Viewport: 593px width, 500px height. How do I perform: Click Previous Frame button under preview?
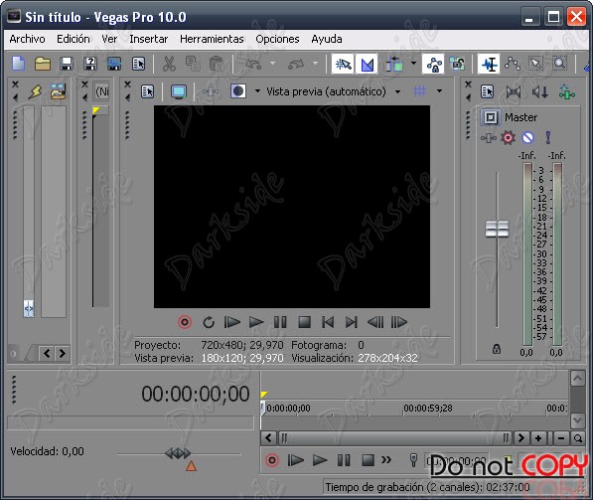(x=375, y=322)
